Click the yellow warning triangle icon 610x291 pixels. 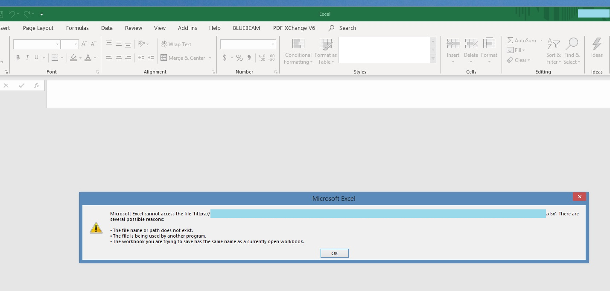click(96, 228)
